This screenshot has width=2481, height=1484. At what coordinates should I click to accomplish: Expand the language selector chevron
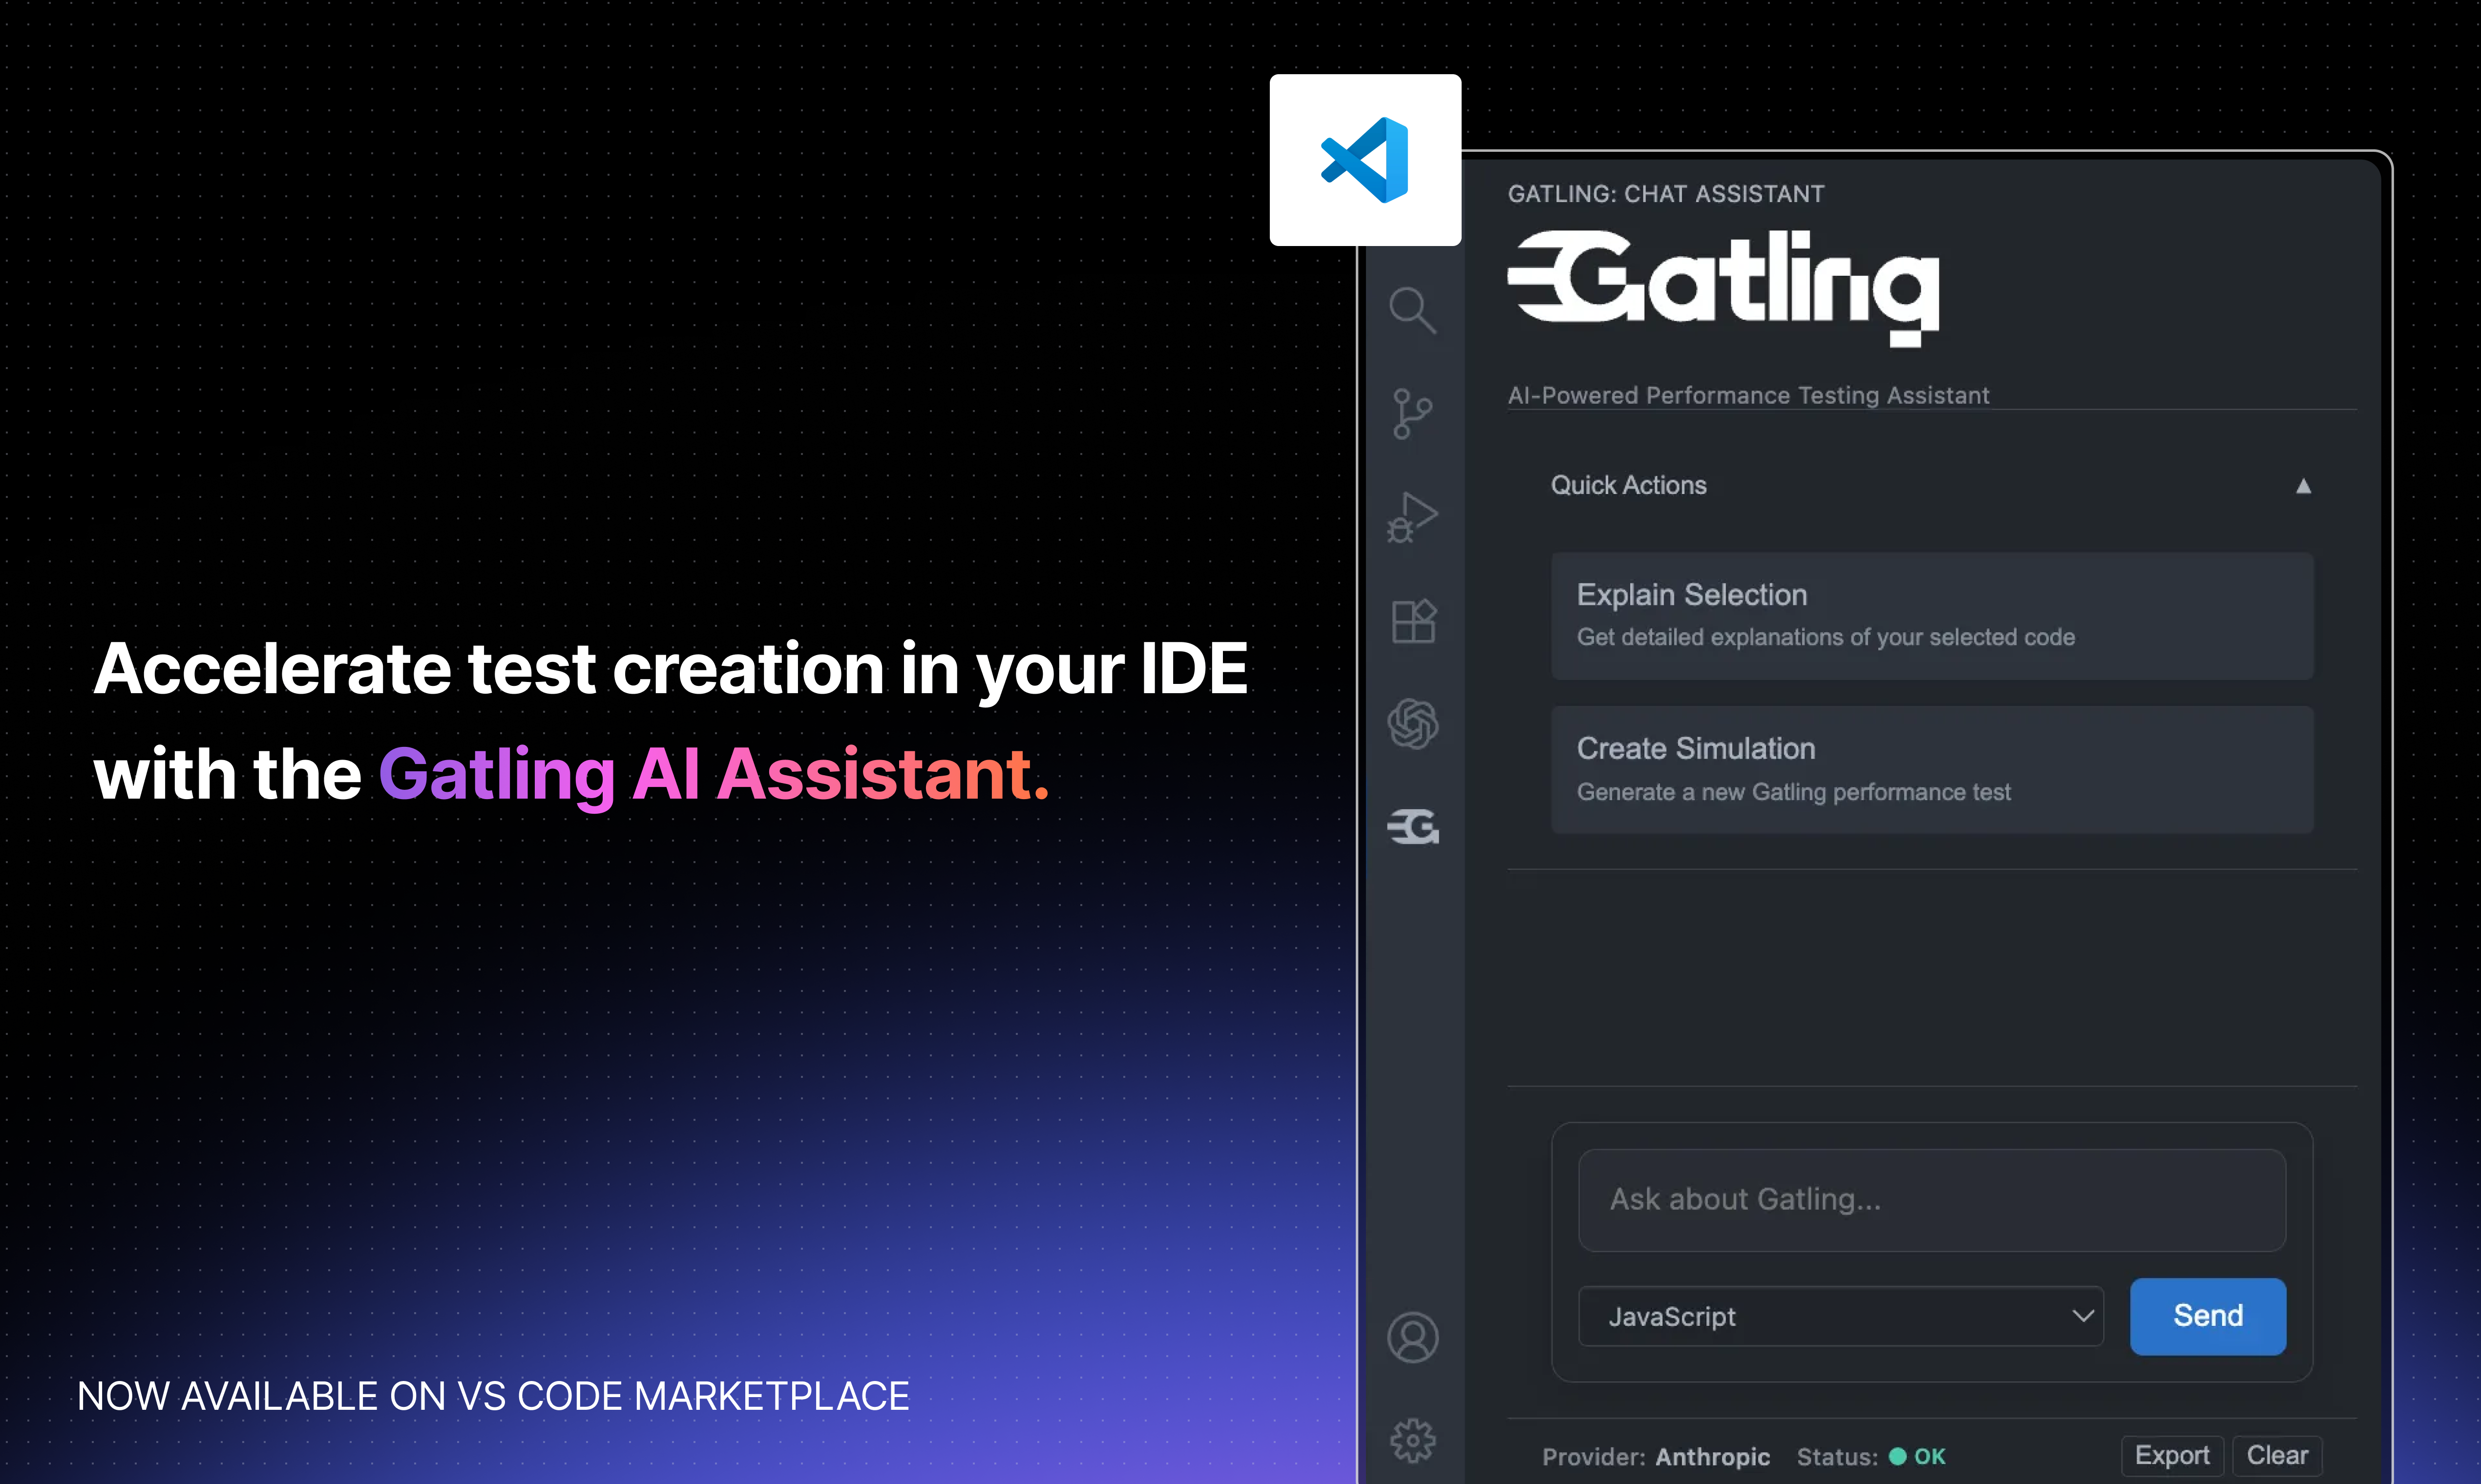coord(2085,1316)
